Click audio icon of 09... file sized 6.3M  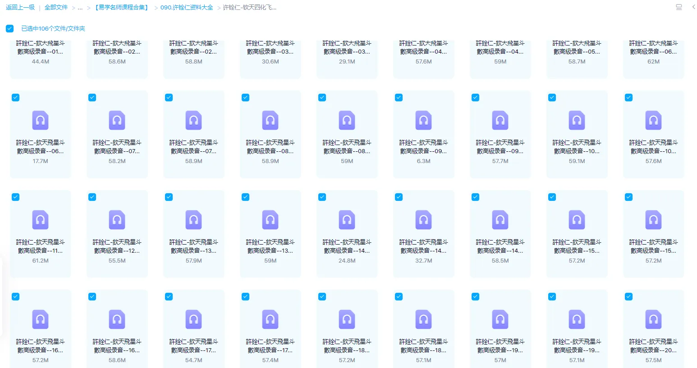pyautogui.click(x=424, y=120)
